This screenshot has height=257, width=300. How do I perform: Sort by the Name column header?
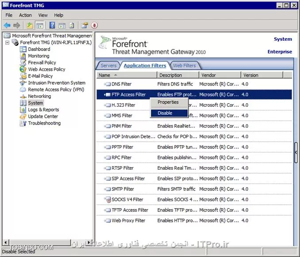pyautogui.click(x=127, y=75)
